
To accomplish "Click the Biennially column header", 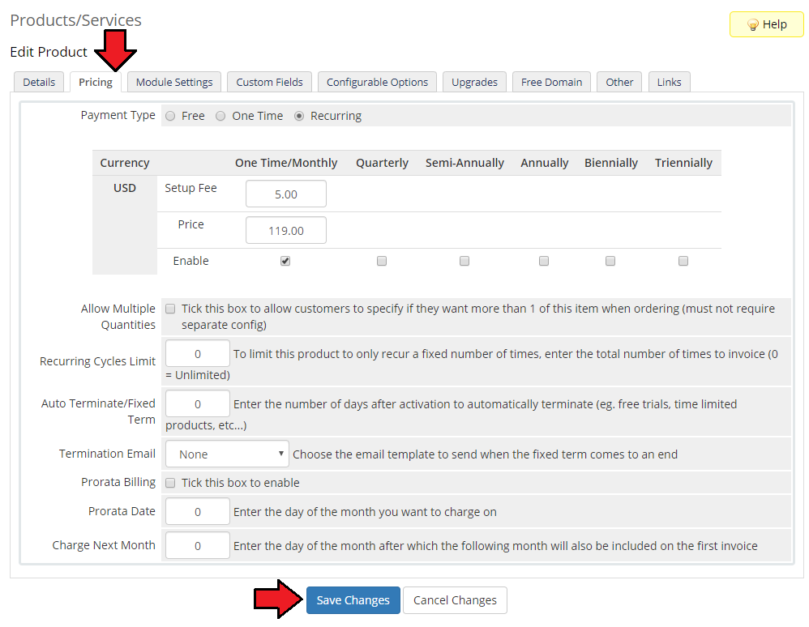I will pyautogui.click(x=611, y=163).
